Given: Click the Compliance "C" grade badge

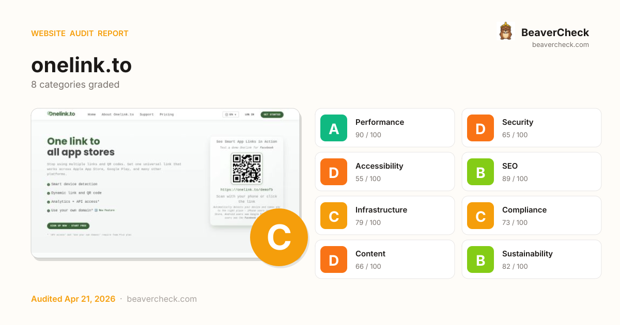Looking at the screenshot, I should [x=480, y=216].
